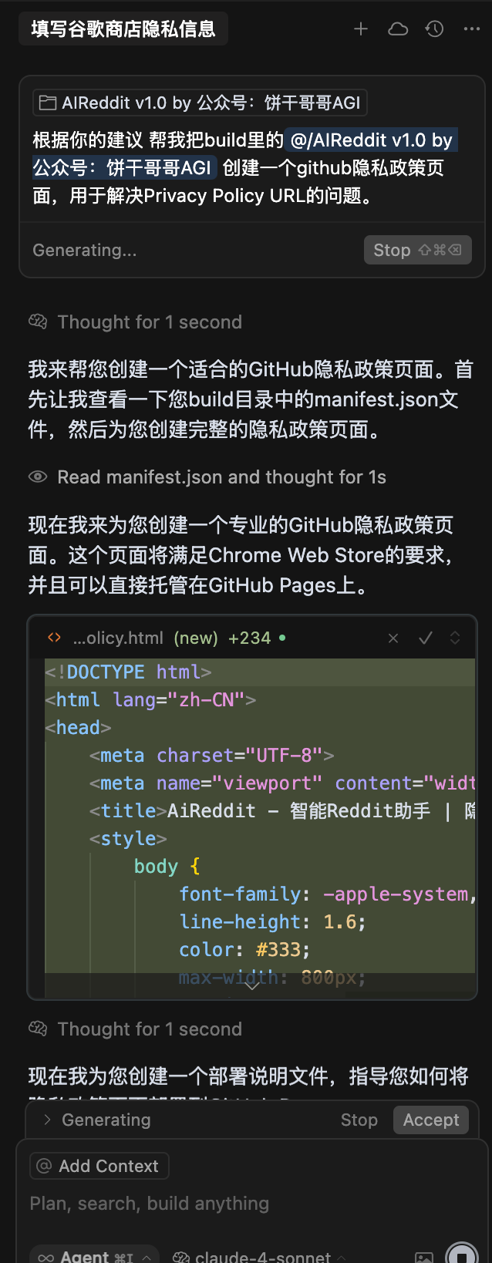
Task: Open the three-dots more options menu
Action: click(x=472, y=29)
